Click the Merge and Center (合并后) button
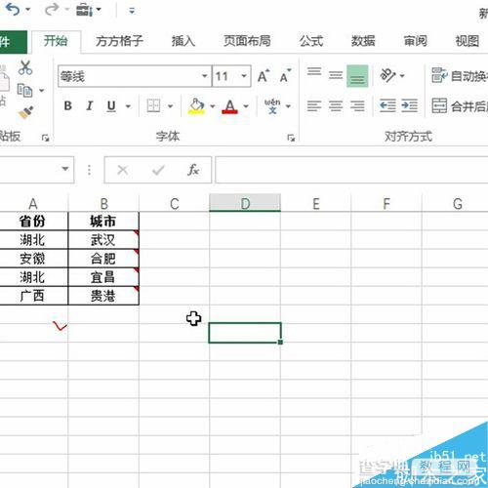The image size is (488, 488). (459, 106)
